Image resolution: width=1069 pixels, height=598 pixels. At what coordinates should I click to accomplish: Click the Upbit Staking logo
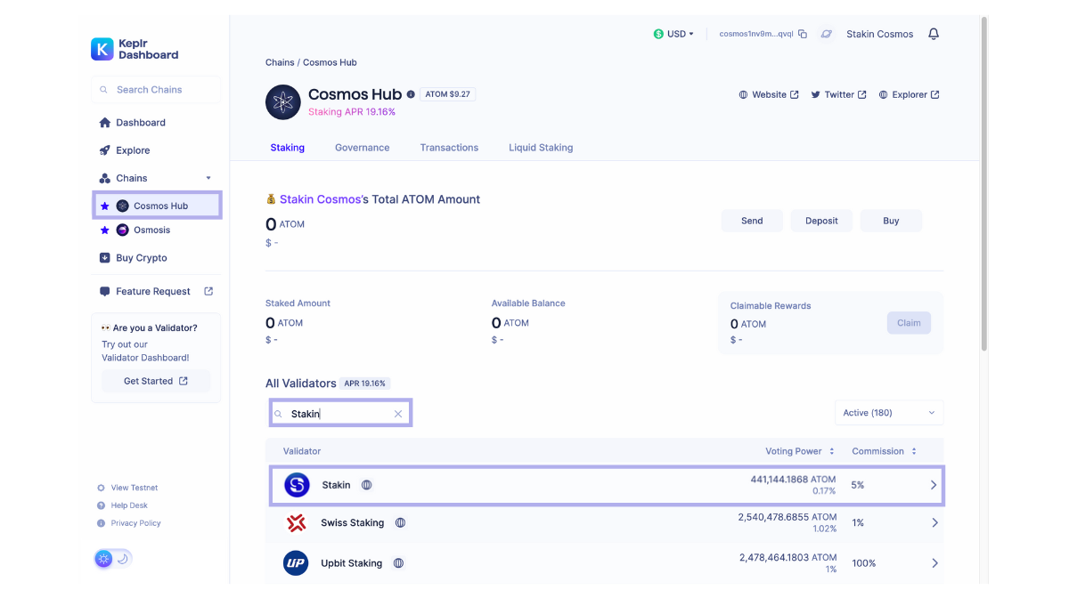tap(296, 563)
